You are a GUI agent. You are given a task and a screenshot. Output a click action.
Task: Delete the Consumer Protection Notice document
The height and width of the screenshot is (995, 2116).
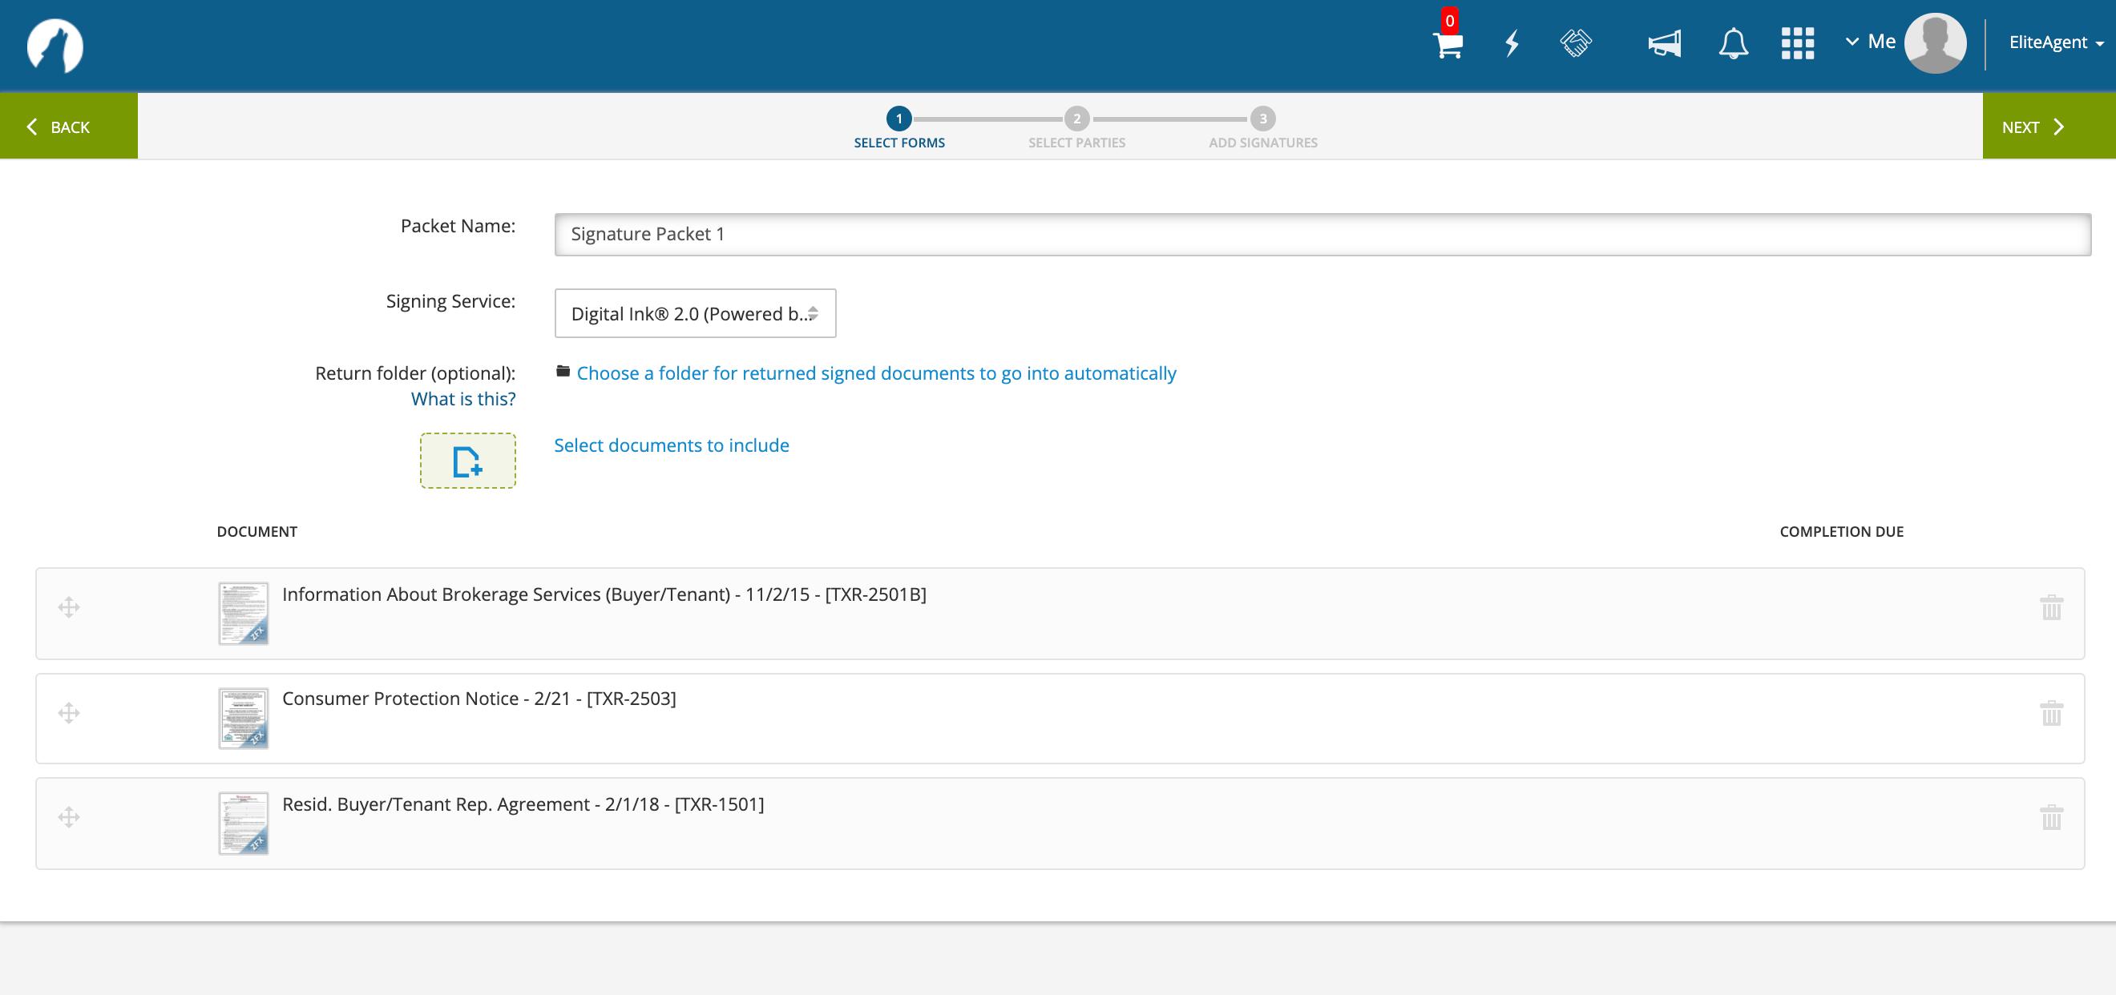[2051, 714]
